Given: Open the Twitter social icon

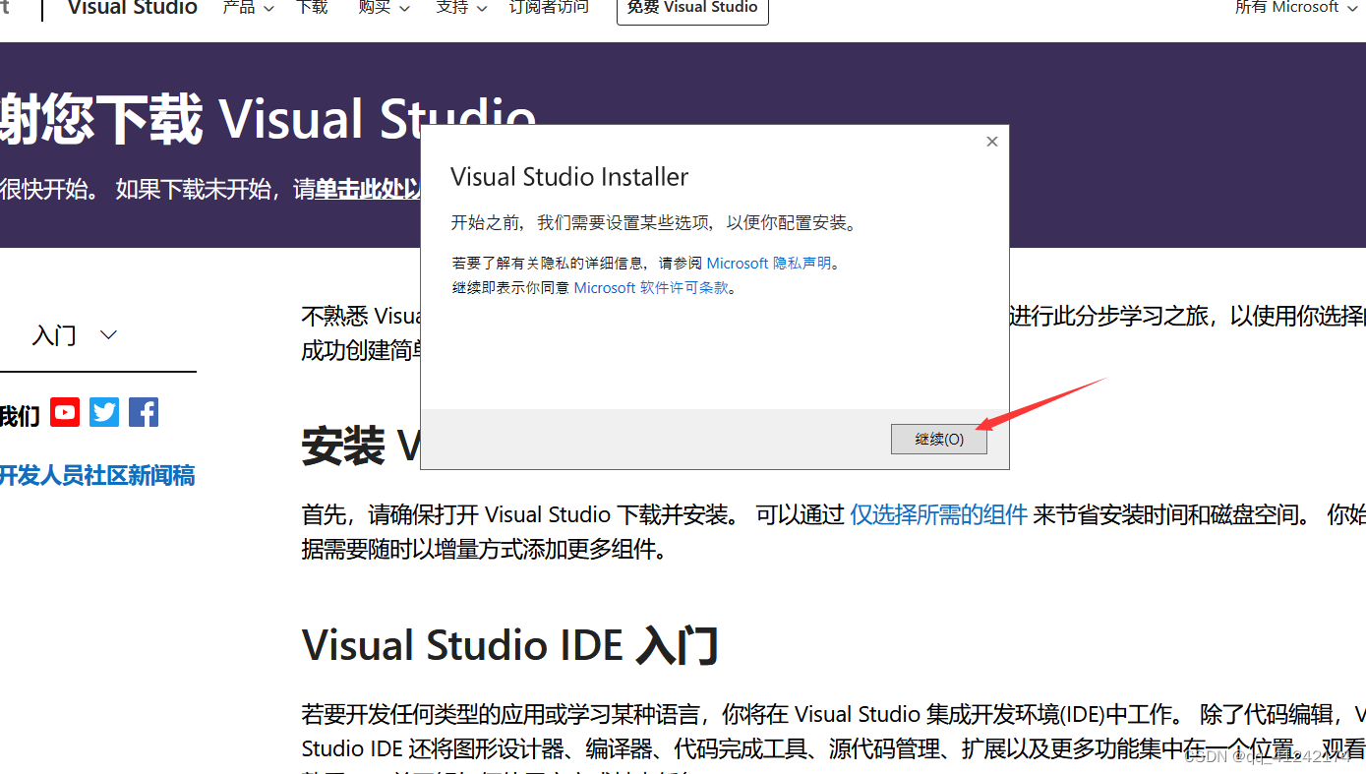Looking at the screenshot, I should point(104,412).
